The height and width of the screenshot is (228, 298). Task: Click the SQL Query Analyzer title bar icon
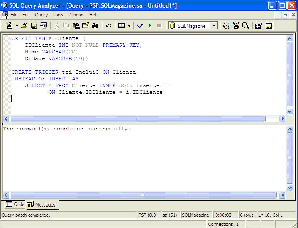pos(4,5)
